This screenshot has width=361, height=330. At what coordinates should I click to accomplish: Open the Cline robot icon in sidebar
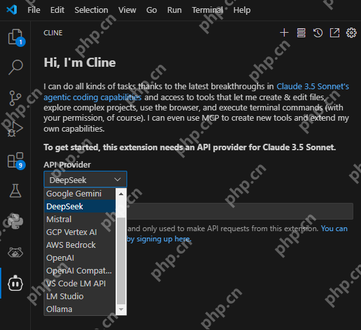[x=15, y=283]
